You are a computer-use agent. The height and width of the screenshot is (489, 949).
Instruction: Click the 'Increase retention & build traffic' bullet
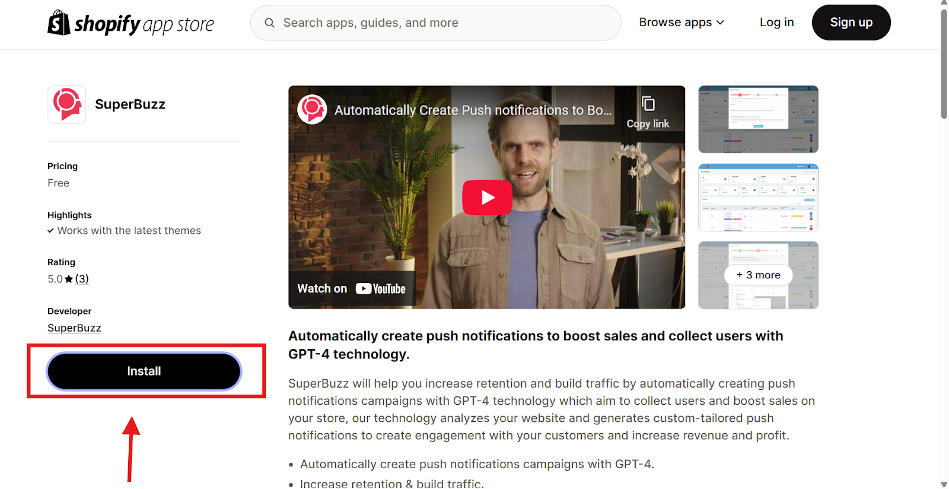tap(391, 484)
